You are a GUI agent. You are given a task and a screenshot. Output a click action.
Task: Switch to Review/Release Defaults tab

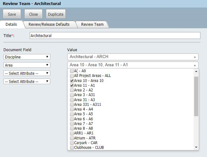[49, 24]
